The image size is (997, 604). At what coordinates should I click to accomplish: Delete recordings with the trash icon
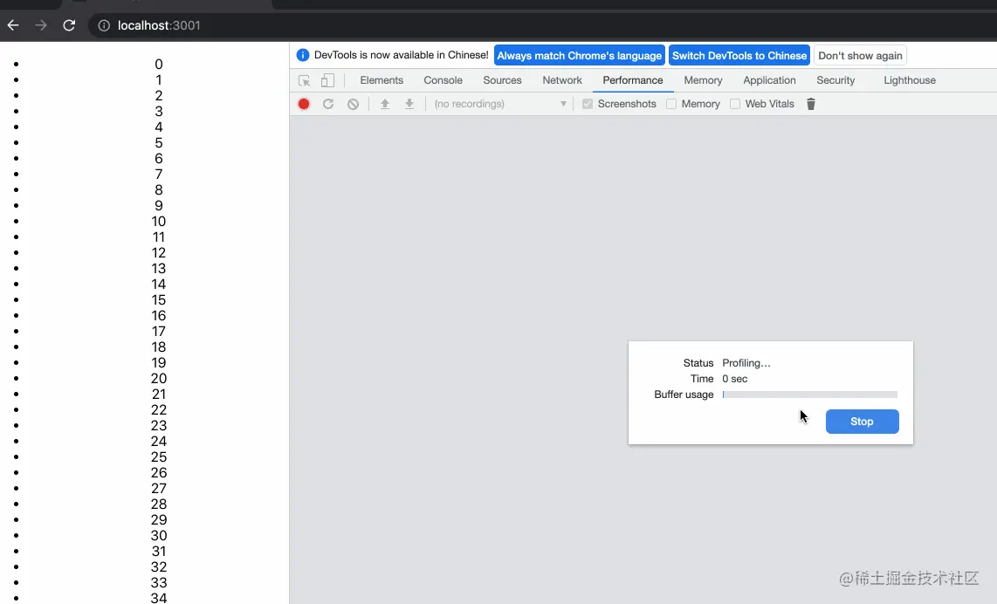[x=810, y=103]
